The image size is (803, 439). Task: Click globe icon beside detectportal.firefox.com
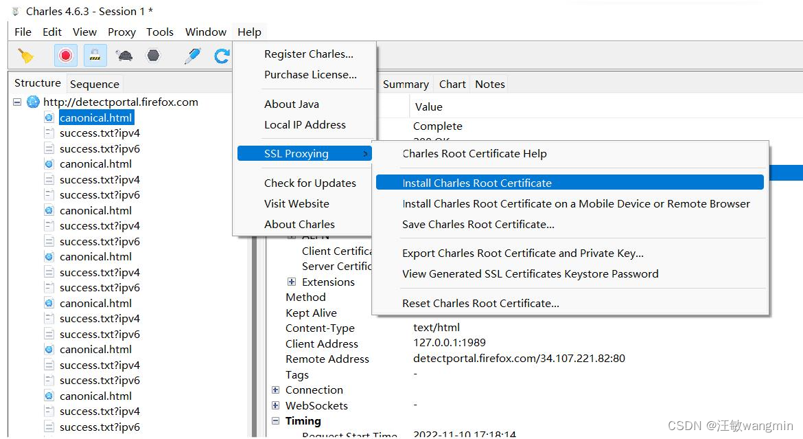pos(33,102)
